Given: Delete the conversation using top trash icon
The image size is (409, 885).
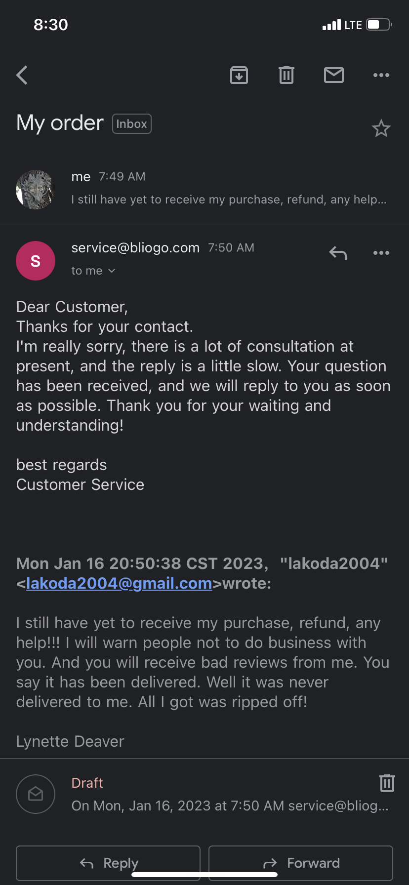Looking at the screenshot, I should [286, 75].
